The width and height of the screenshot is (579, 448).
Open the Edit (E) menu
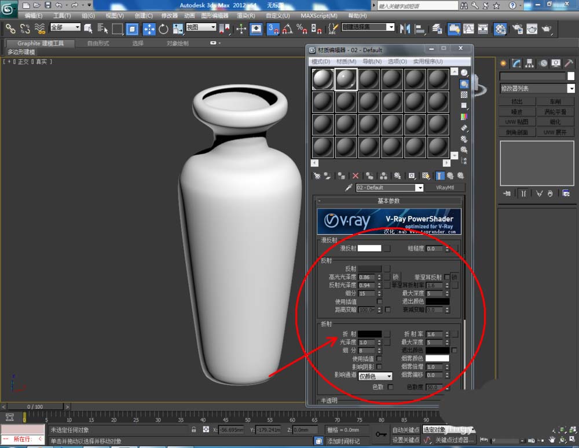[33, 16]
